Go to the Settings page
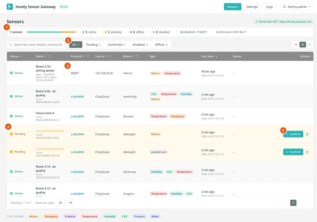Image resolution: width=317 pixels, height=222 pixels. [252, 7]
